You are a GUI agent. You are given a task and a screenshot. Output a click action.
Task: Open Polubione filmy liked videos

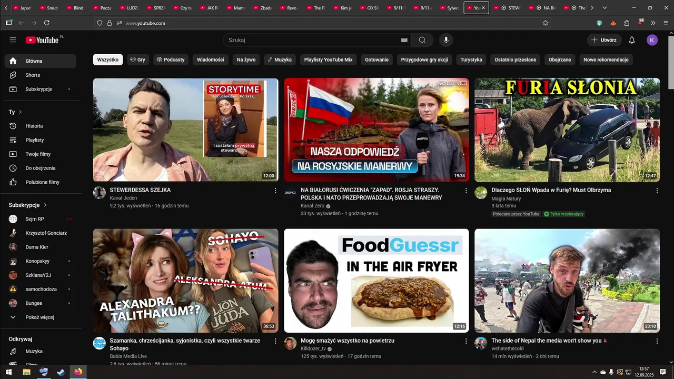pos(41,182)
